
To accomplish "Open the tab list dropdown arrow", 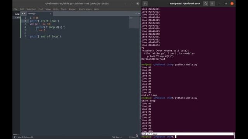I will pos(139,14).
